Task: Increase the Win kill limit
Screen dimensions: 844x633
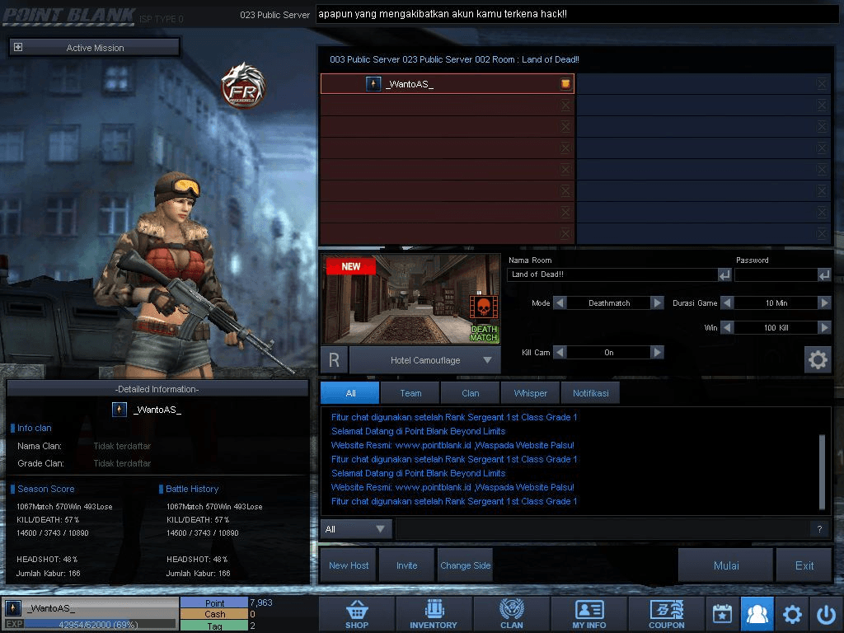Action: (x=824, y=327)
